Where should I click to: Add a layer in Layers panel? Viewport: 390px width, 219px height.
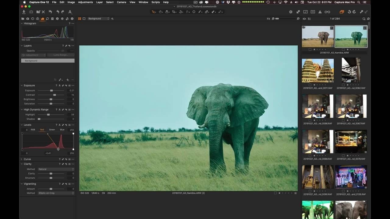68,80
